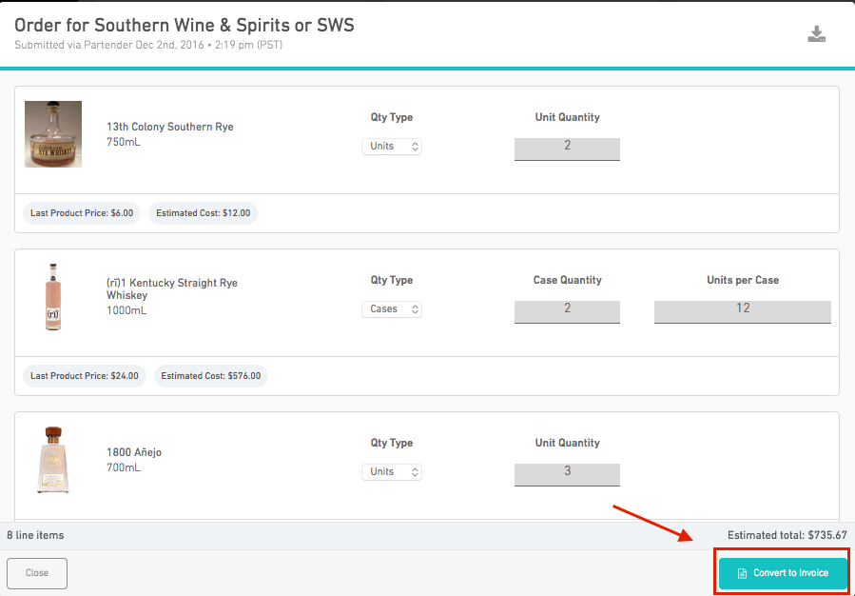Viewport: 855px width, 596px height.
Task: Click the Convert to Invoice button
Action: tap(783, 573)
